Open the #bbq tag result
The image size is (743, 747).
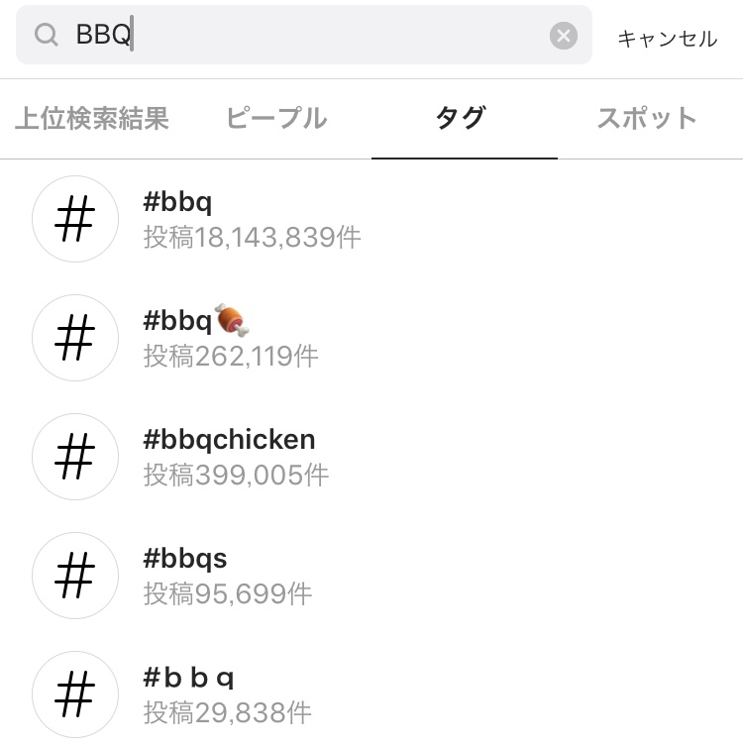pos(178,203)
